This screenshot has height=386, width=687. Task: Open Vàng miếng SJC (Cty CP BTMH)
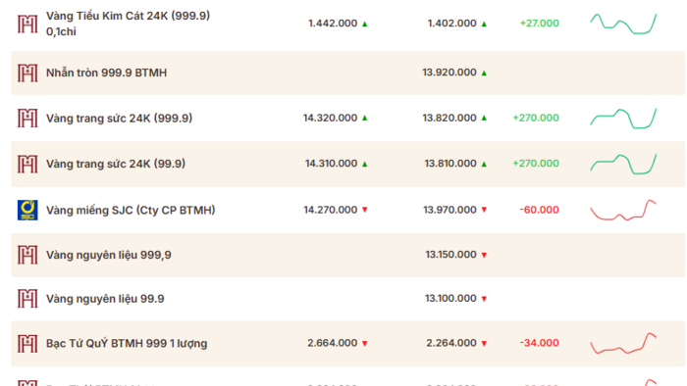click(131, 211)
